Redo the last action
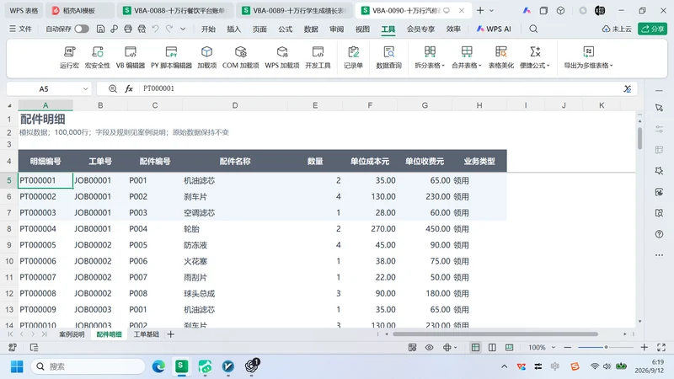674x379 pixels. (169, 29)
